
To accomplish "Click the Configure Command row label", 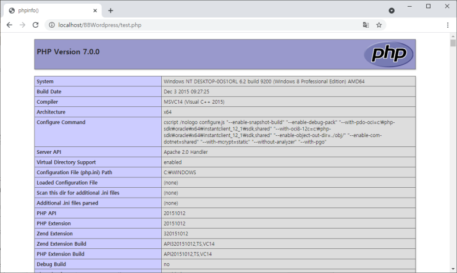I will coord(61,122).
